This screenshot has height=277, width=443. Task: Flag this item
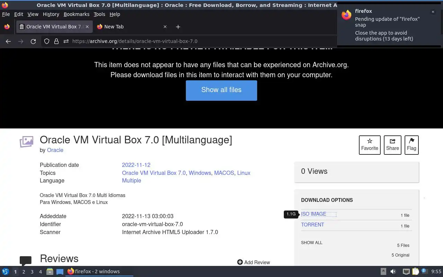pos(412,145)
